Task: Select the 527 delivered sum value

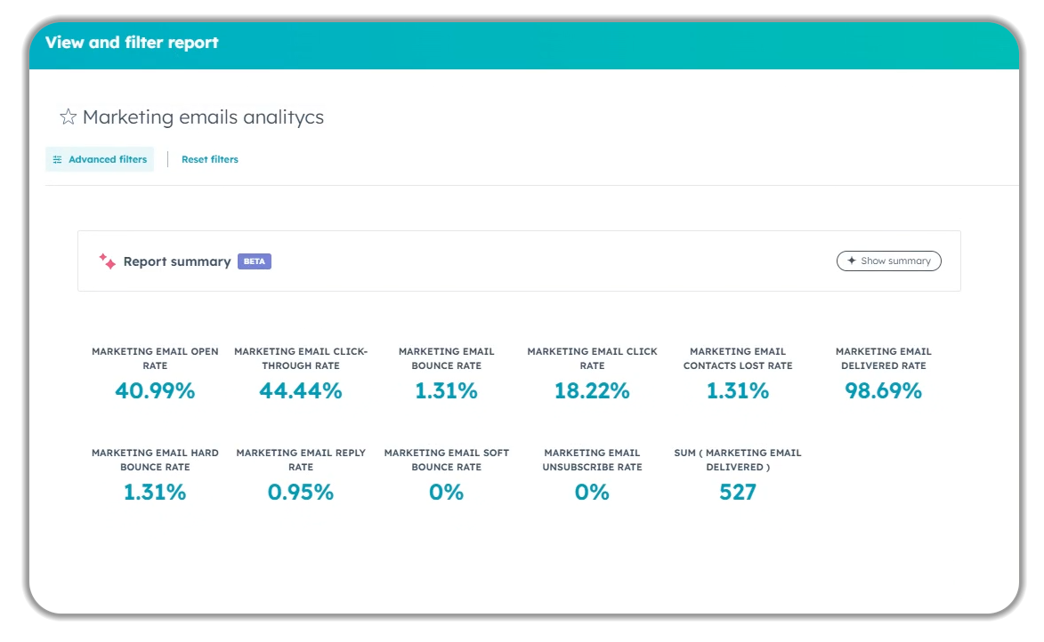Action: click(x=738, y=493)
